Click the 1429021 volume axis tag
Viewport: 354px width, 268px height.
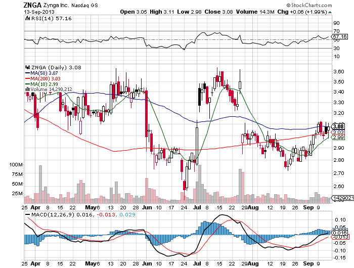point(342,198)
